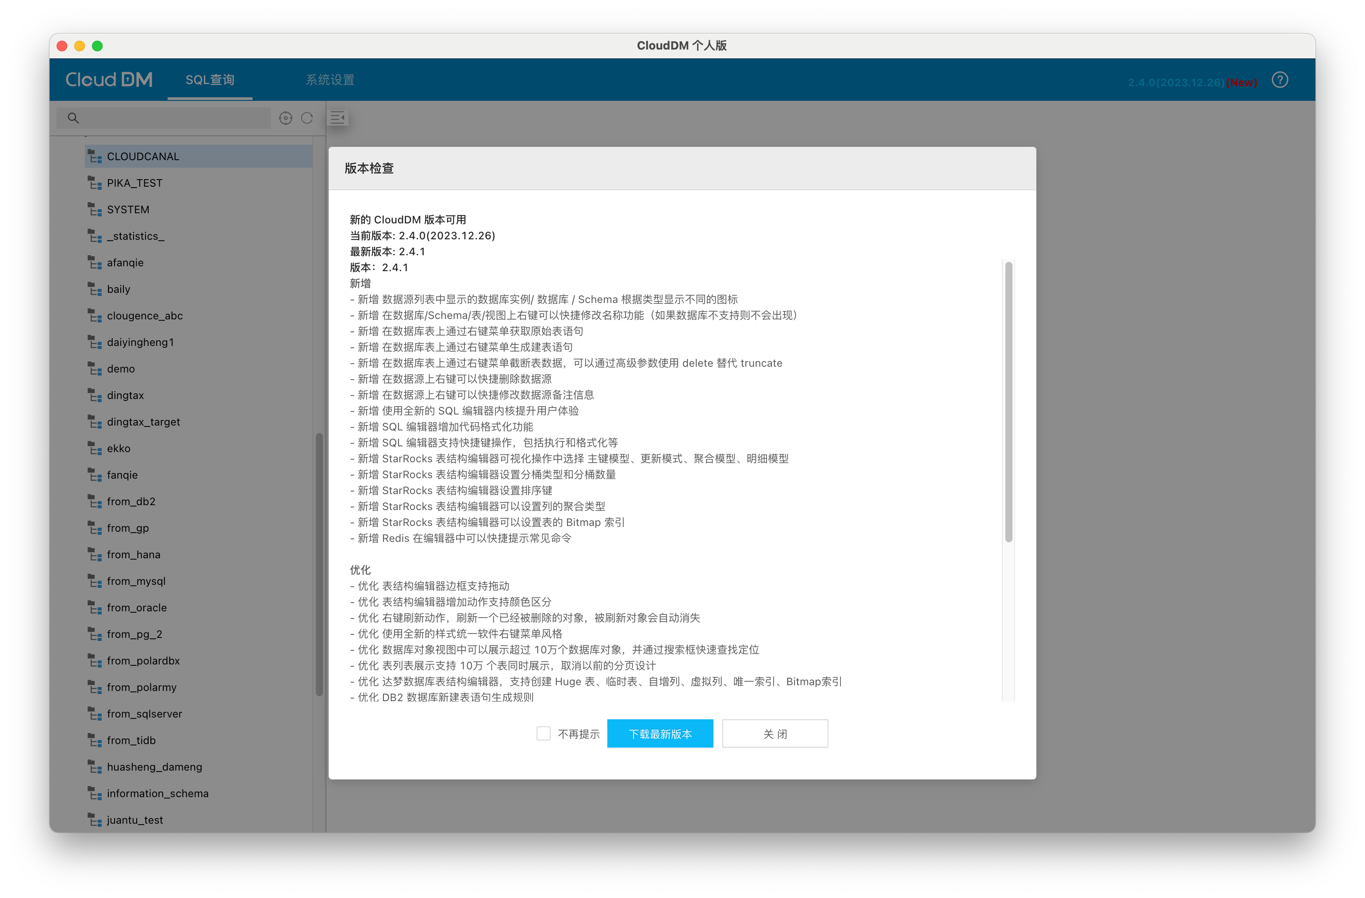
Task: Click the schema icon next to from_db2
Action: coord(95,502)
